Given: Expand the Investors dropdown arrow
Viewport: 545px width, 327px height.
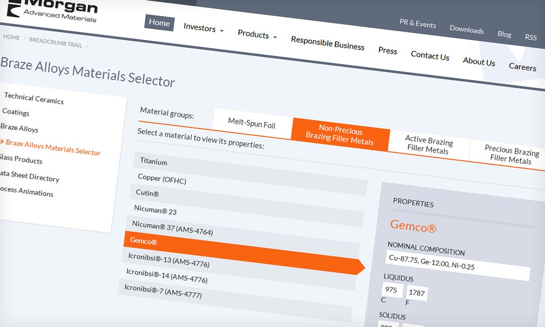Looking at the screenshot, I should pos(222,31).
